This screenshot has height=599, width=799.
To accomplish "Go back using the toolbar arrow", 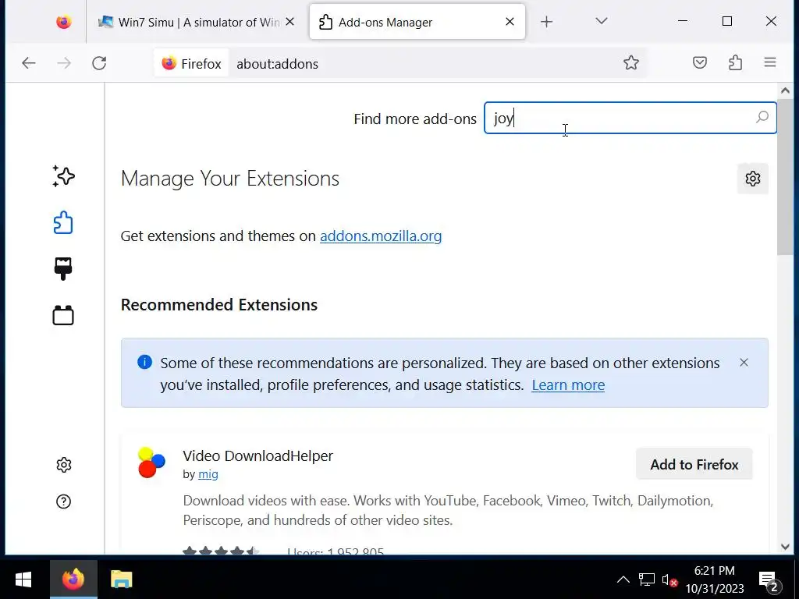I will [29, 63].
